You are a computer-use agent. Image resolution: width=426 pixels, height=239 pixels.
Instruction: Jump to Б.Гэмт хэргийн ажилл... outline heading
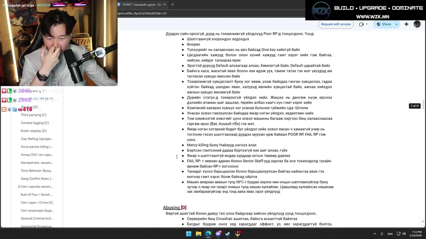(35, 187)
